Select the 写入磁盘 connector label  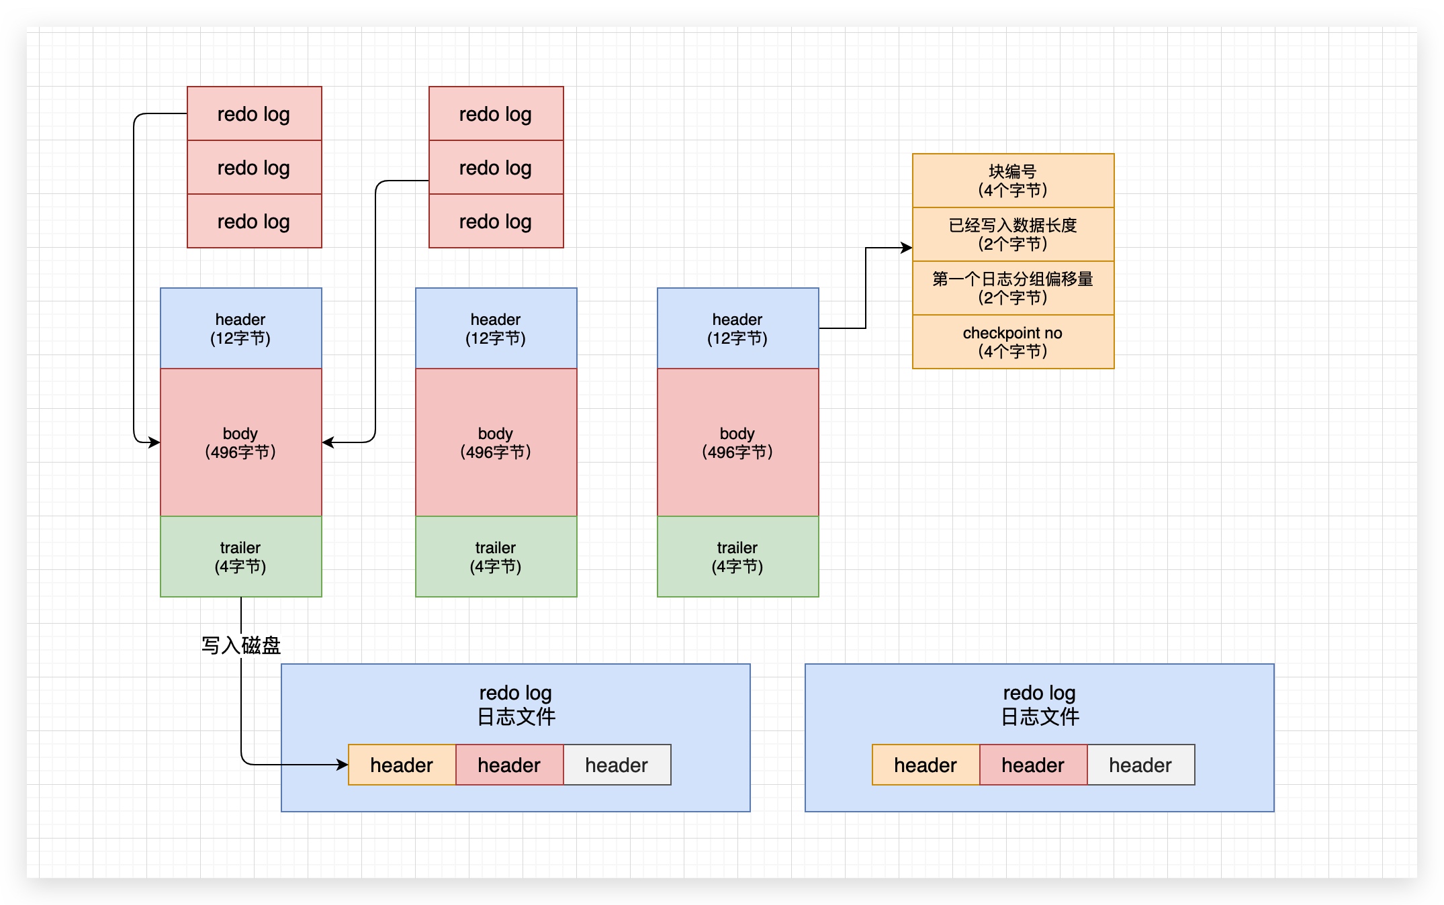point(240,645)
